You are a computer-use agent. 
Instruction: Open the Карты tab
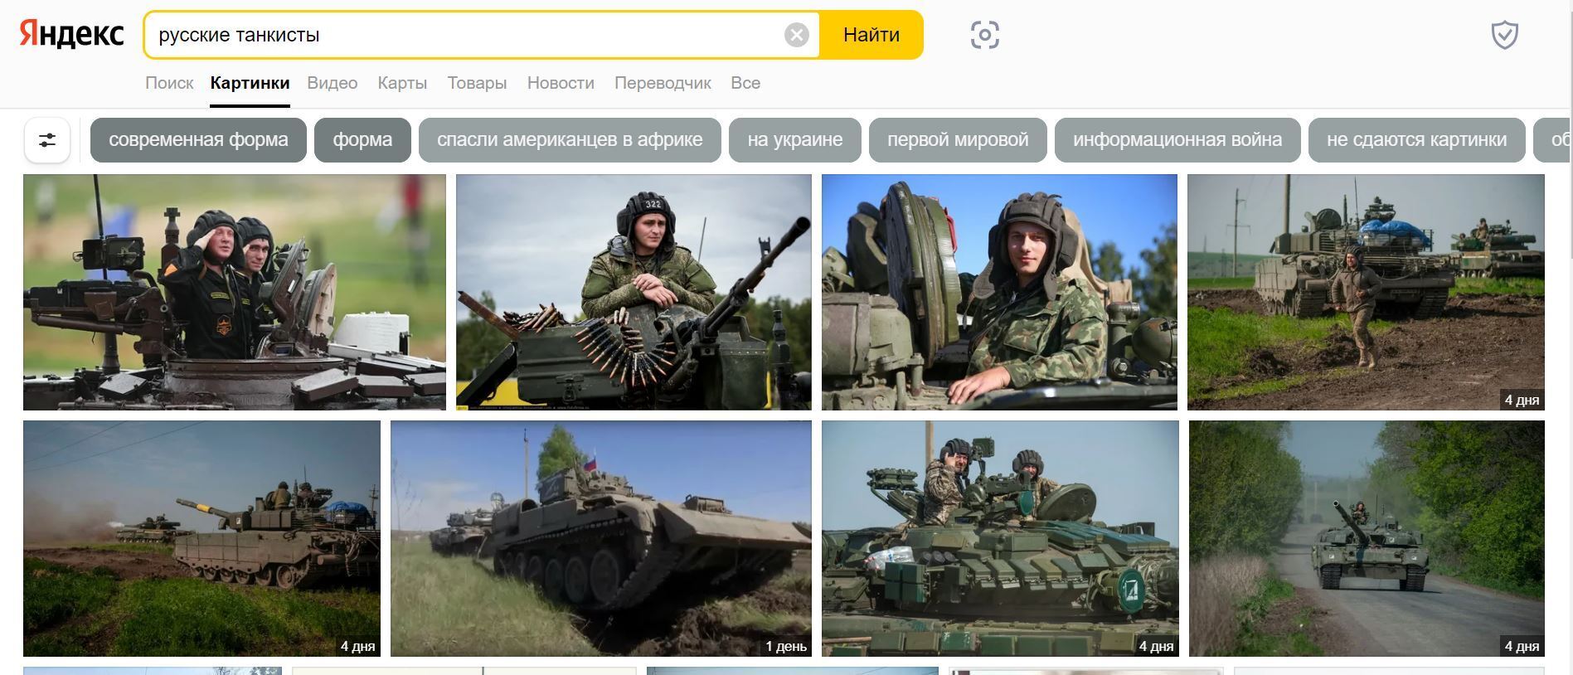click(x=402, y=83)
